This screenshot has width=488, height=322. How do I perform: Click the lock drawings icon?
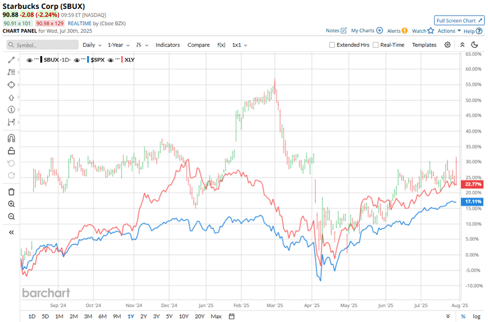tap(11, 151)
